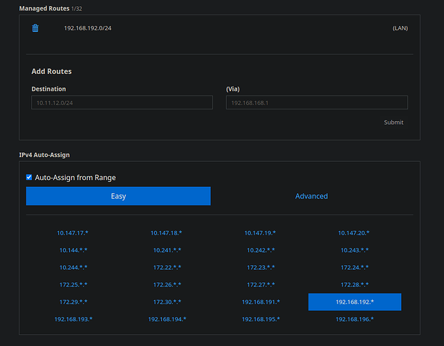The height and width of the screenshot is (346, 444).
Task: Pick the 10.241.*.* range
Action: pyautogui.click(x=167, y=250)
